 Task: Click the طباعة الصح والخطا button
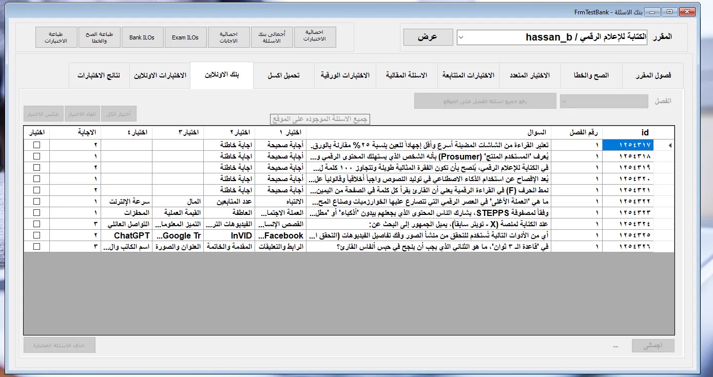(100, 37)
